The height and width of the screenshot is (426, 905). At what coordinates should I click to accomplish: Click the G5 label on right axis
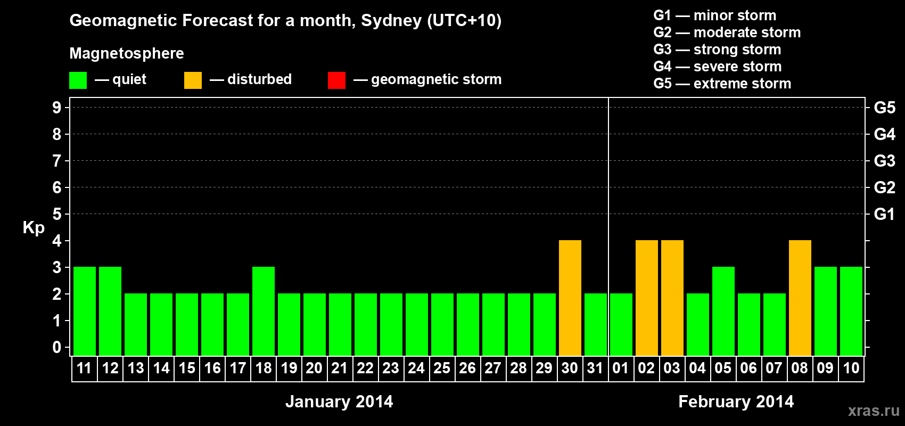pyautogui.click(x=884, y=108)
